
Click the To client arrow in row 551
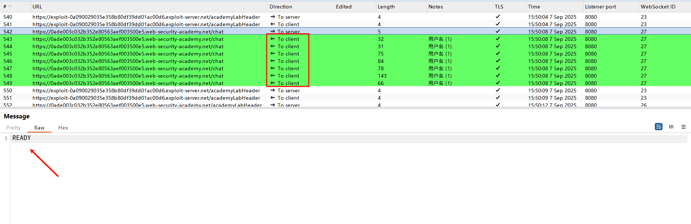coord(273,98)
